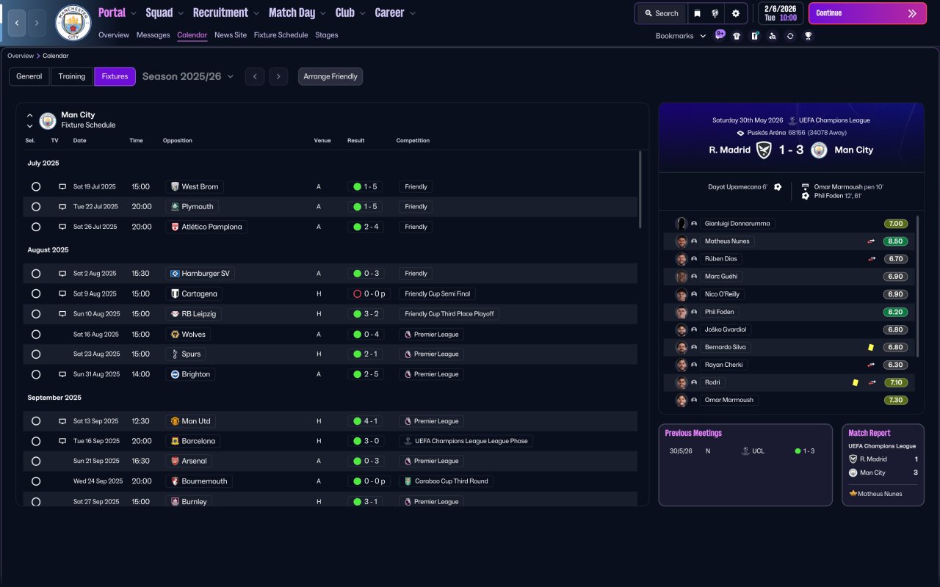This screenshot has height=587, width=940.
Task: Open the Stages sub-menu item
Action: 327,35
